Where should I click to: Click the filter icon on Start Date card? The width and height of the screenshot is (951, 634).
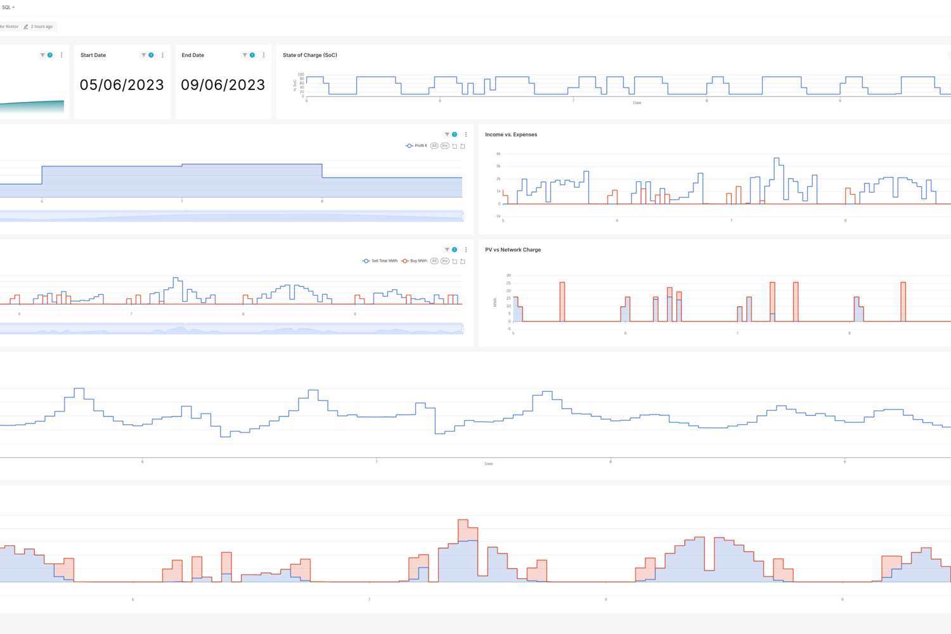coord(143,55)
